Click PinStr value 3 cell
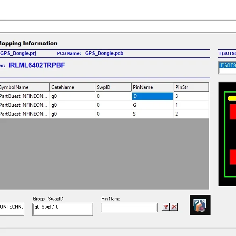 pyautogui.click(x=191, y=96)
